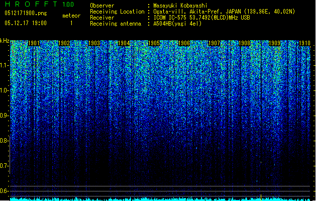Click the 1908 time marker
The height and width of the screenshot is (201, 316).
244,43
